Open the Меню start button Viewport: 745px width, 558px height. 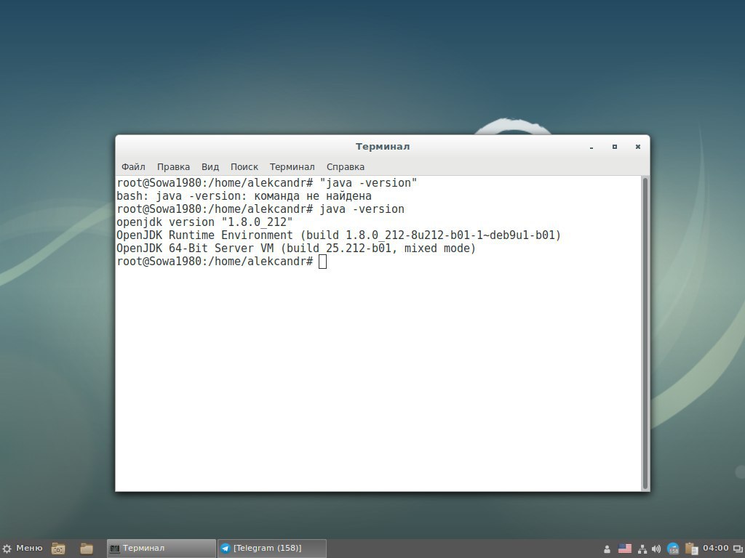coord(23,549)
